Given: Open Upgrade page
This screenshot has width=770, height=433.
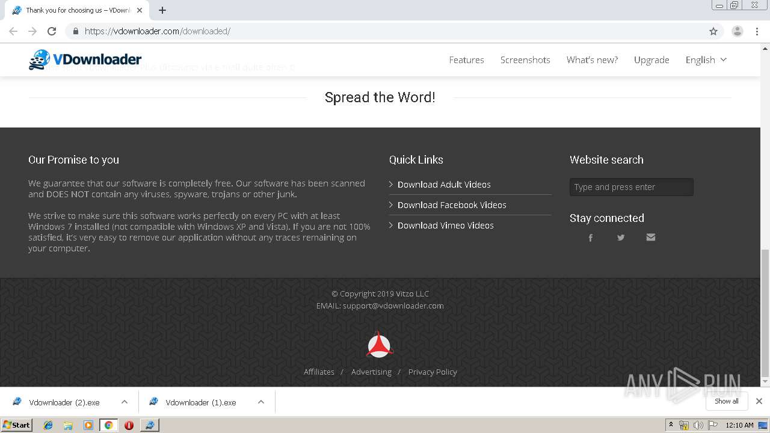Looking at the screenshot, I should click(651, 60).
